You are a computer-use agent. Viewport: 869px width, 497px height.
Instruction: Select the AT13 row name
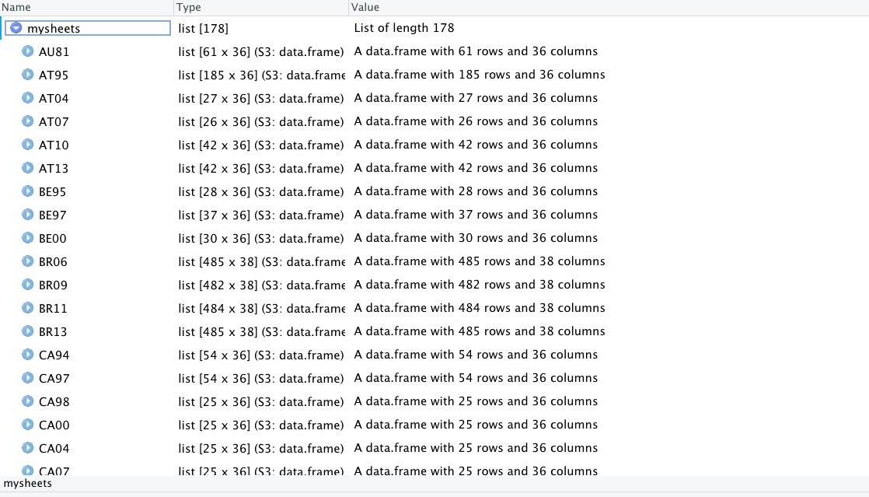[x=54, y=169]
